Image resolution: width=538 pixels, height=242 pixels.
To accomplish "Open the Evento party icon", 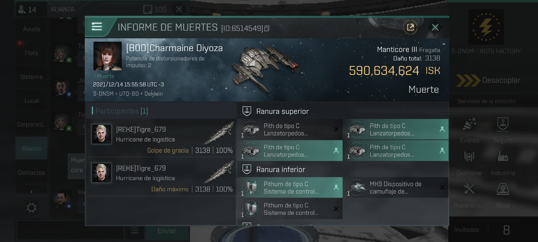I will tap(469, 124).
